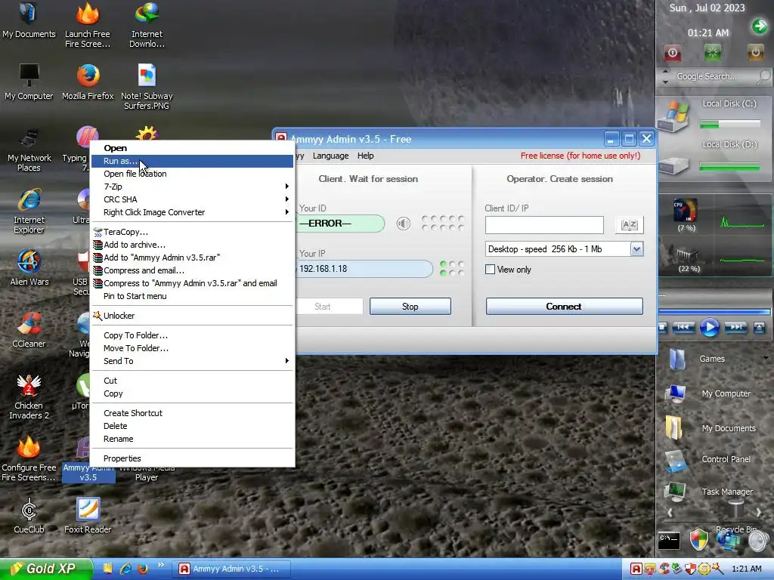Click the sidebar Google Search box
The image size is (774, 580).
pos(706,76)
